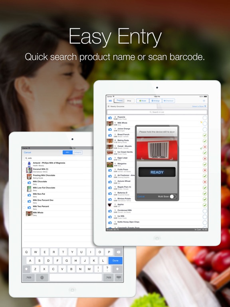Switch to the Prepare tab
This screenshot has height=307, width=230.
tap(119, 100)
